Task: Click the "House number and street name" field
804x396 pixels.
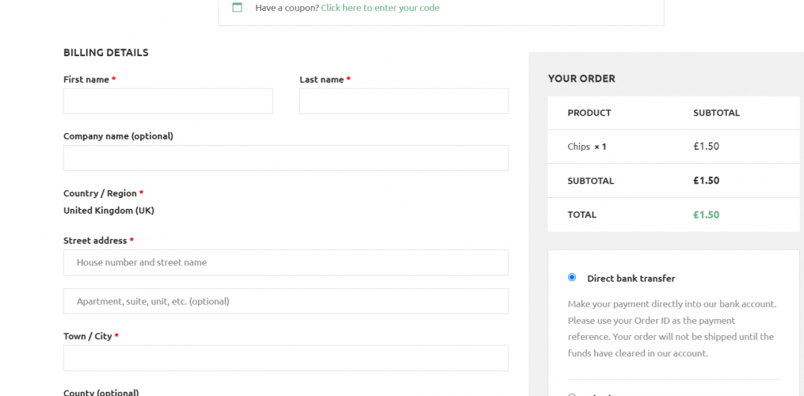Action: 286,263
